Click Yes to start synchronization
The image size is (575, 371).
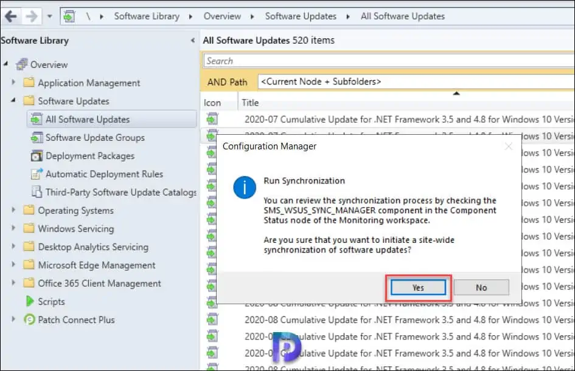[x=418, y=288]
